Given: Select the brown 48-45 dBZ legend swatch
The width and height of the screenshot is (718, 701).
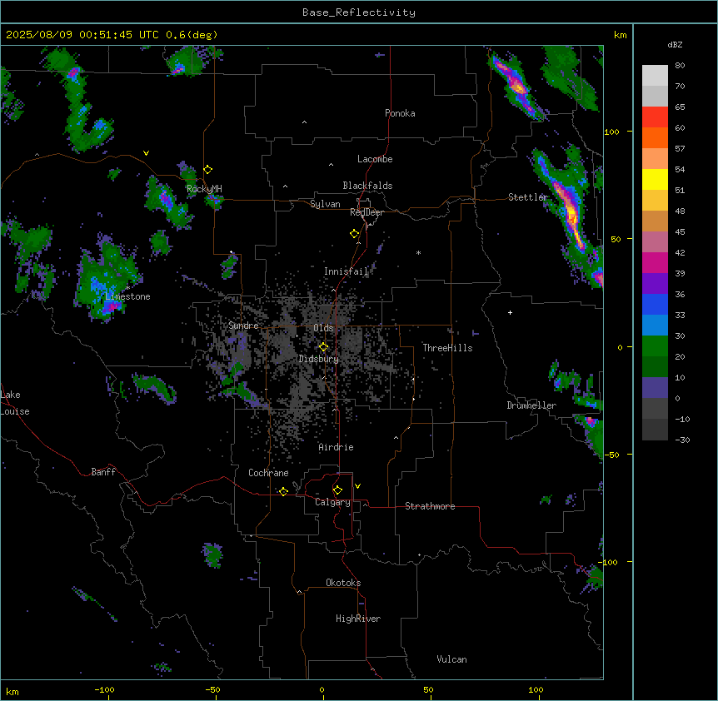Looking at the screenshot, I should point(655,221).
